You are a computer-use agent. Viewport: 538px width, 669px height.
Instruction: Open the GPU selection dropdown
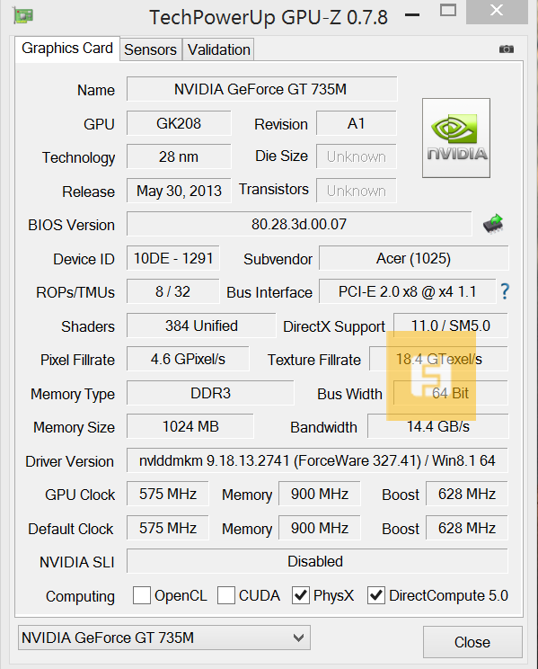point(164,638)
